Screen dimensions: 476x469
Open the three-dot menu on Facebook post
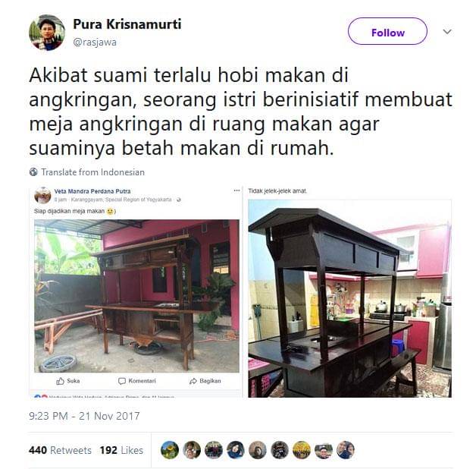click(x=236, y=190)
